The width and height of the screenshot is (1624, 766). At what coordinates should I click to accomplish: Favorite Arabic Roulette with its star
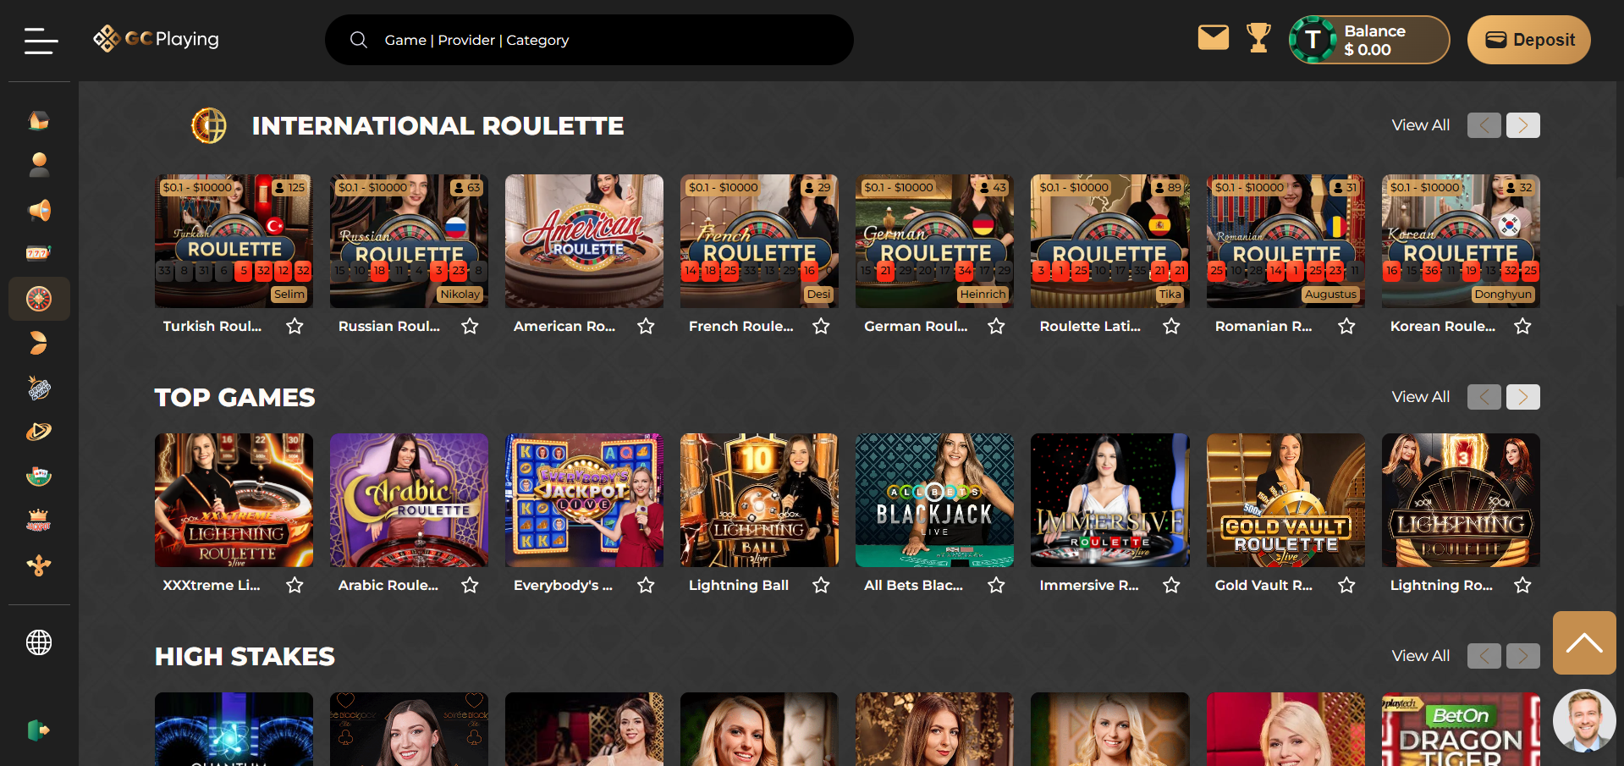tap(470, 585)
